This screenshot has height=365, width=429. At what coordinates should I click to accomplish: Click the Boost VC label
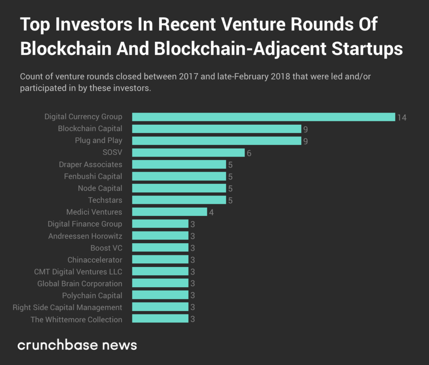[x=106, y=248]
